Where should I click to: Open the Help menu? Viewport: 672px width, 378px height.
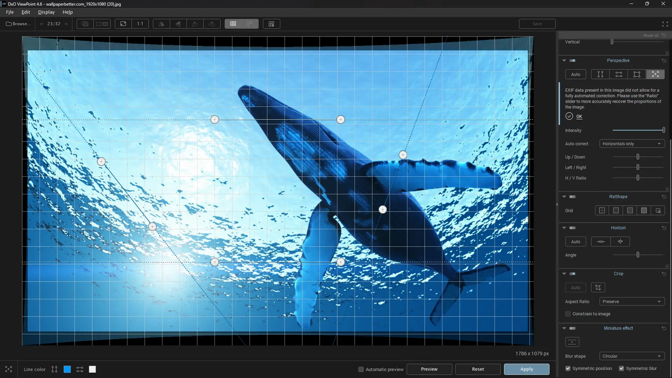pyautogui.click(x=68, y=12)
